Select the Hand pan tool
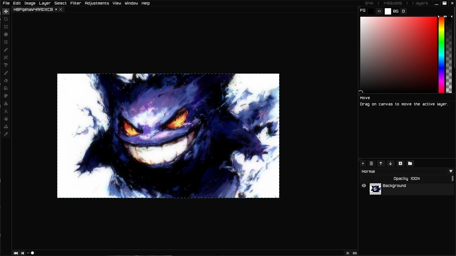 click(x=6, y=119)
